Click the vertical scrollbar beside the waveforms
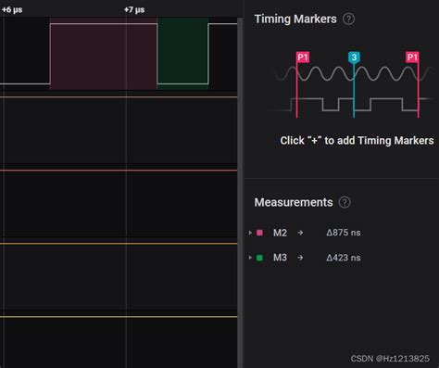Image resolution: width=439 pixels, height=368 pixels. coord(240,192)
